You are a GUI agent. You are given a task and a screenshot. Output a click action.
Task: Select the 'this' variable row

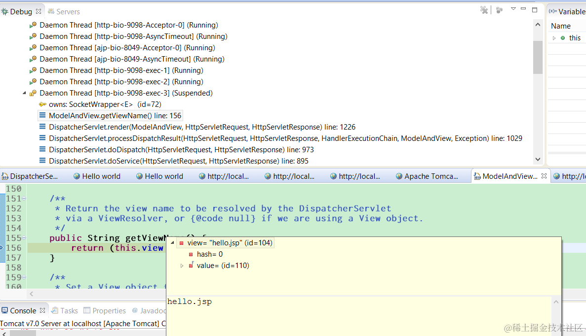click(x=567, y=38)
